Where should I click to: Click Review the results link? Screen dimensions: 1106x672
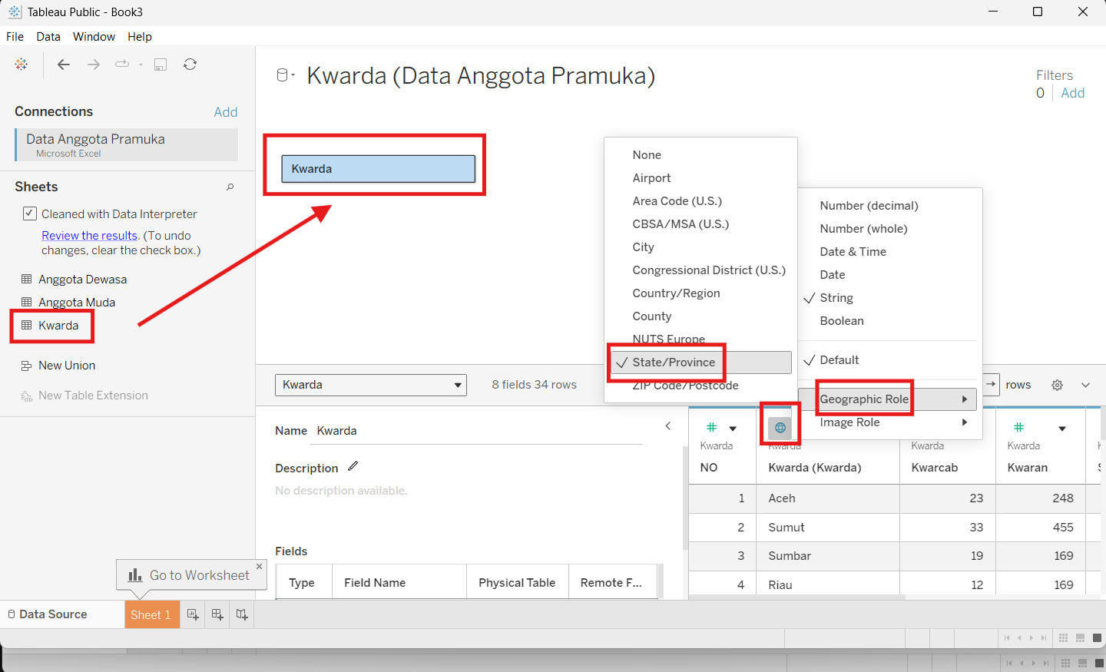click(x=90, y=236)
